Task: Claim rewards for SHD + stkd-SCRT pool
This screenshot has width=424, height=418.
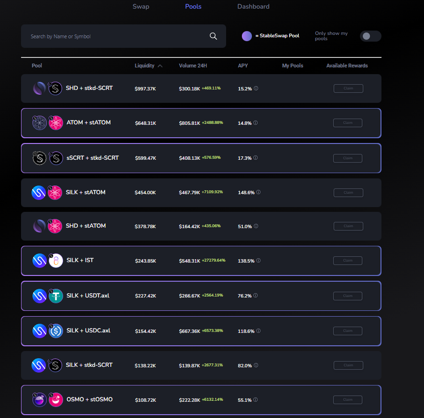Action: tap(348, 88)
